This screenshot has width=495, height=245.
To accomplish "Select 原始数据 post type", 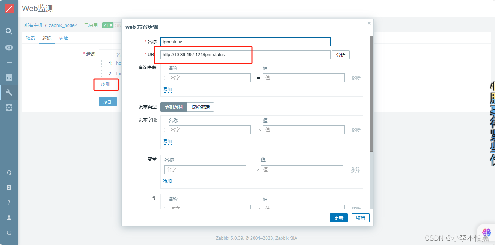I will click(201, 107).
